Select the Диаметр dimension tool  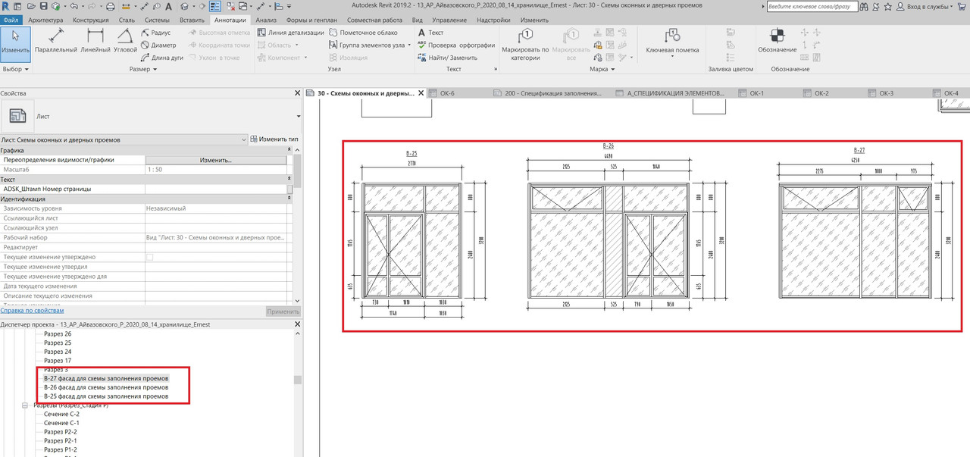tap(158, 45)
